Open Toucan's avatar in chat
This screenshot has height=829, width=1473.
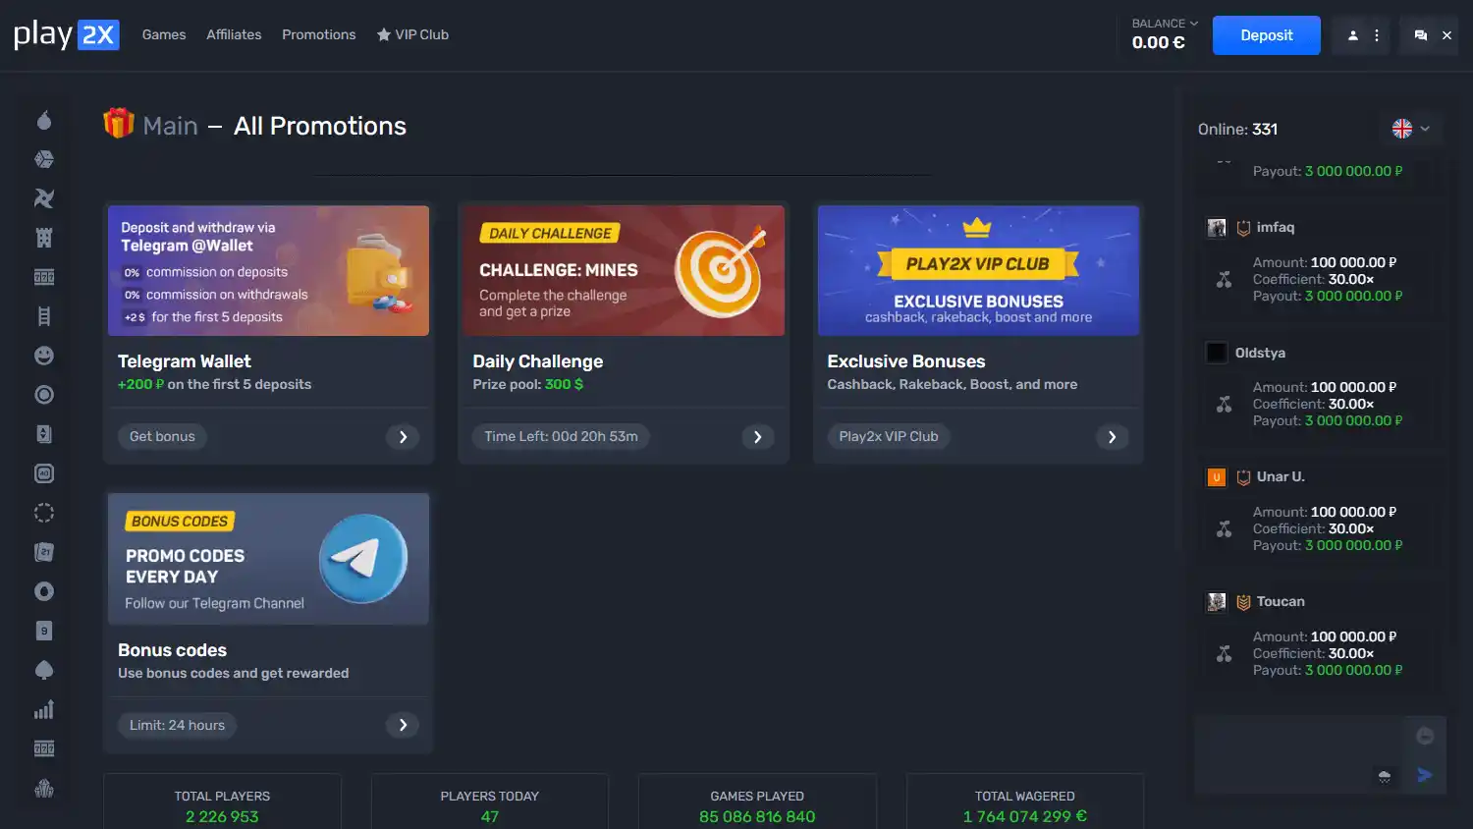tap(1216, 602)
